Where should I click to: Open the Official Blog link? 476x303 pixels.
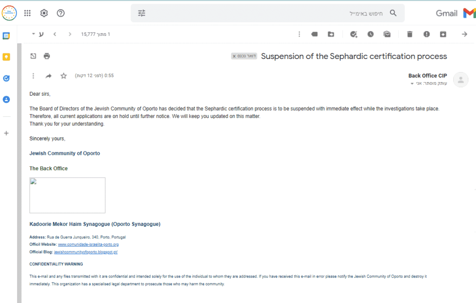click(86, 252)
